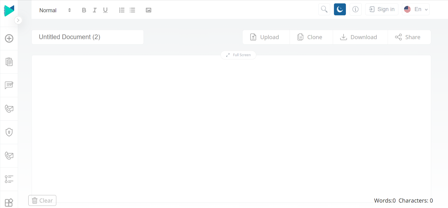The width and height of the screenshot is (448, 208).
Task: Click the plus icon in sidebar
Action: coord(9,38)
